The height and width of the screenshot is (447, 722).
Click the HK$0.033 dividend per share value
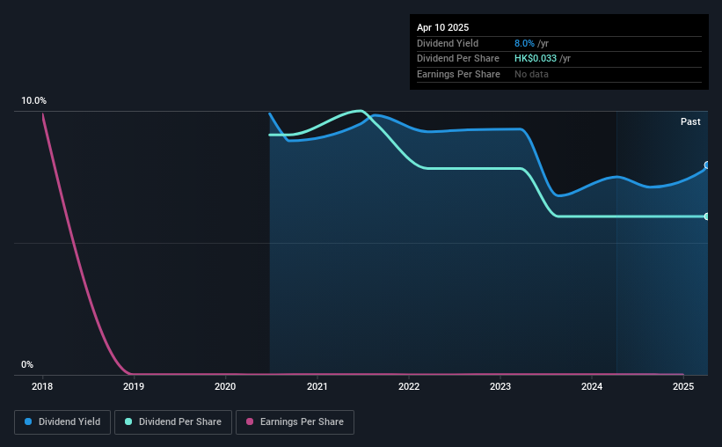536,59
